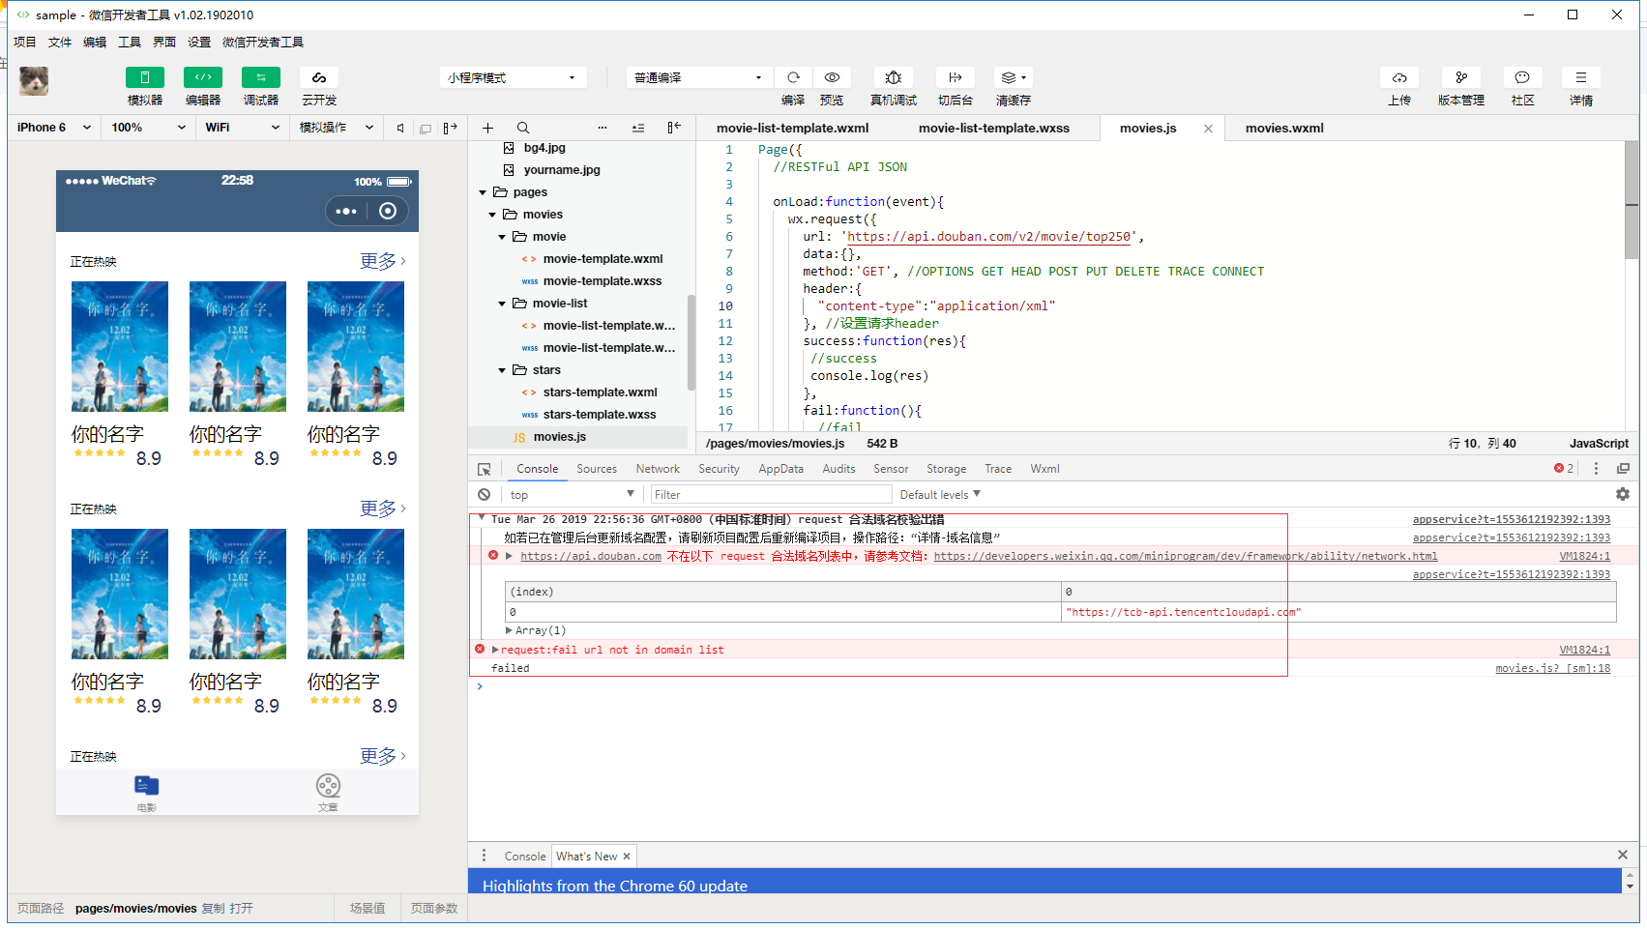Collapse the pages folder

(x=483, y=192)
